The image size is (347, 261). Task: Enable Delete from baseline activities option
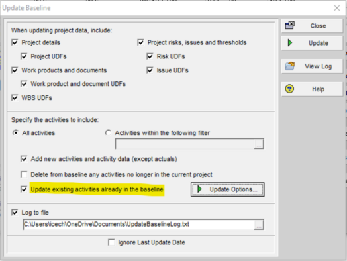pyautogui.click(x=24, y=174)
